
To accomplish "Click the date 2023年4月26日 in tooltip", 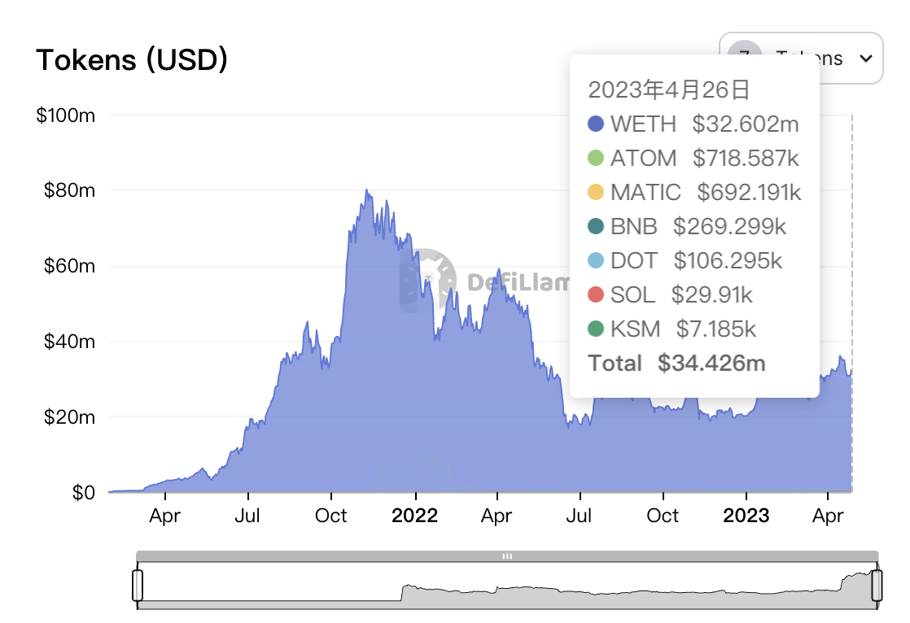I will coord(668,90).
